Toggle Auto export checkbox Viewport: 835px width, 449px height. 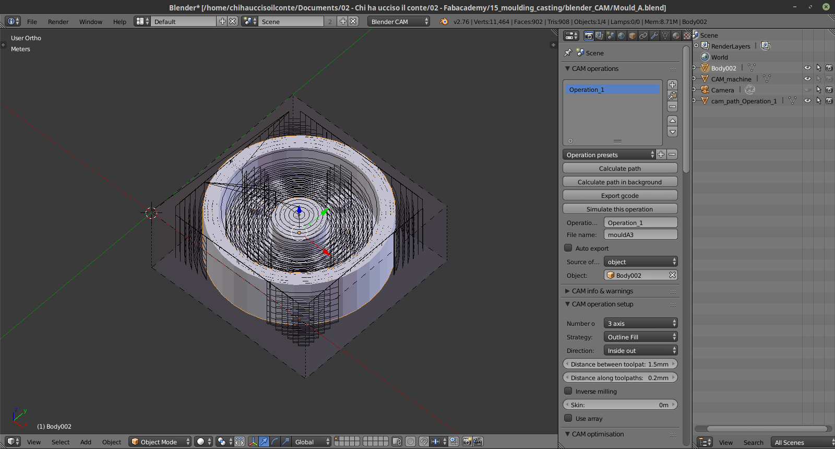[x=568, y=248]
